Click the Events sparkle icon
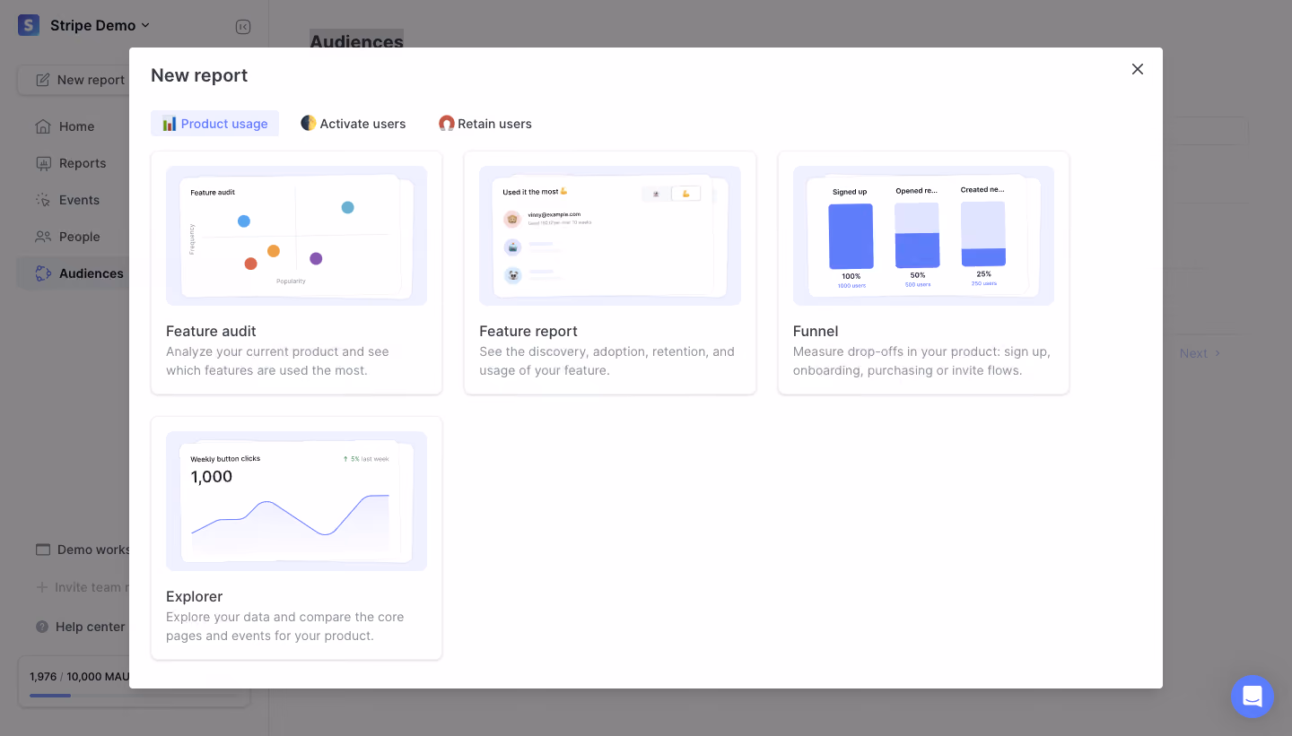 click(43, 200)
